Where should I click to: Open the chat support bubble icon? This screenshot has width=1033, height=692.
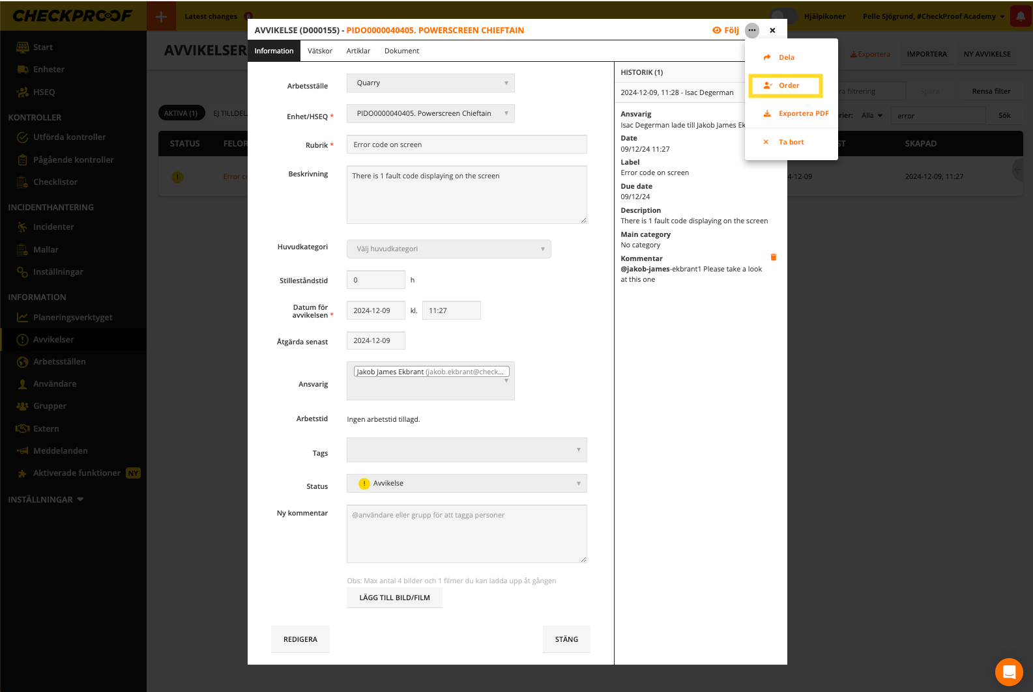coord(1009,672)
